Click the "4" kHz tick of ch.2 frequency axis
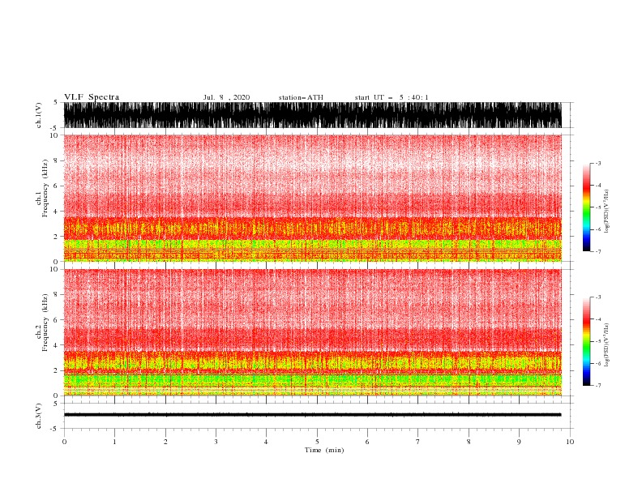 (x=57, y=345)
